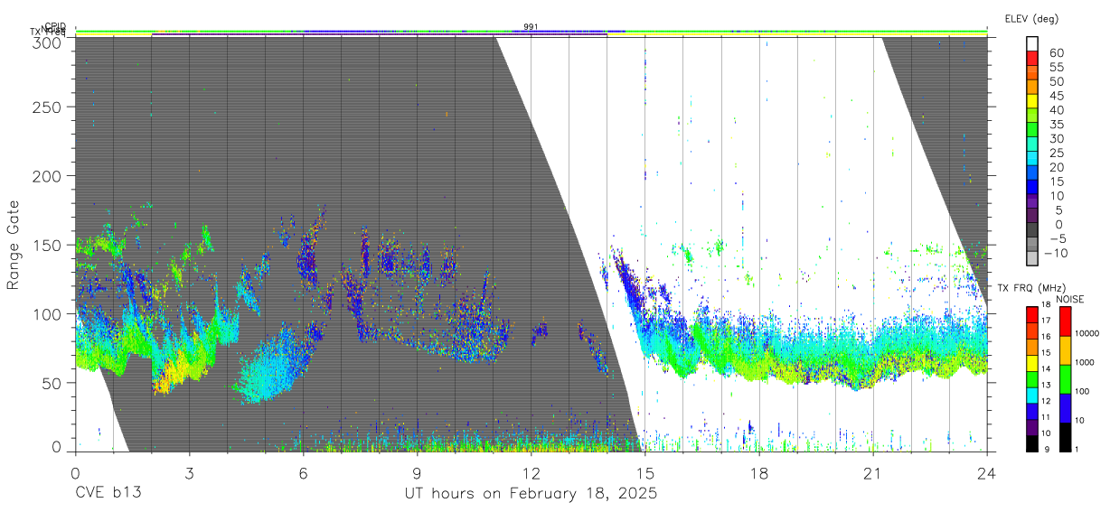Select the green 13–14 MHz TX FRQ swatch

tap(1032, 377)
